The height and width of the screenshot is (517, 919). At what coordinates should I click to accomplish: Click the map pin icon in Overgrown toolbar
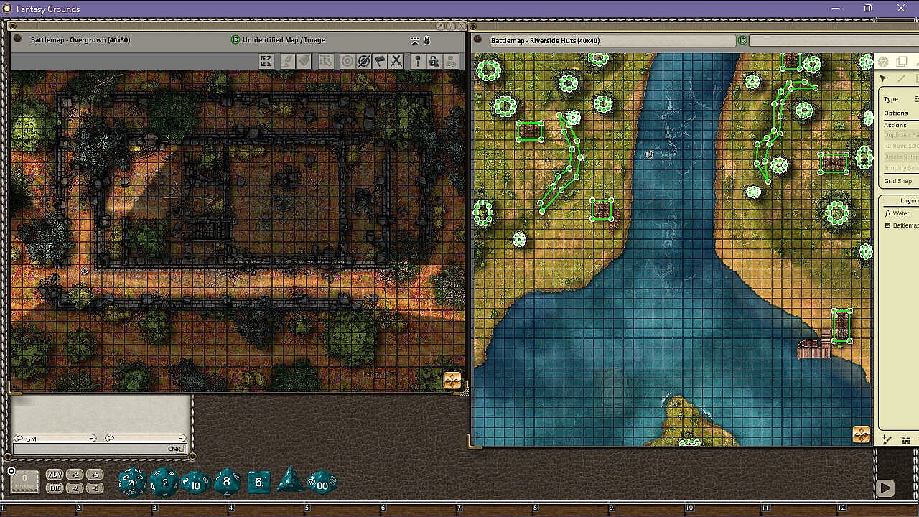(x=417, y=61)
